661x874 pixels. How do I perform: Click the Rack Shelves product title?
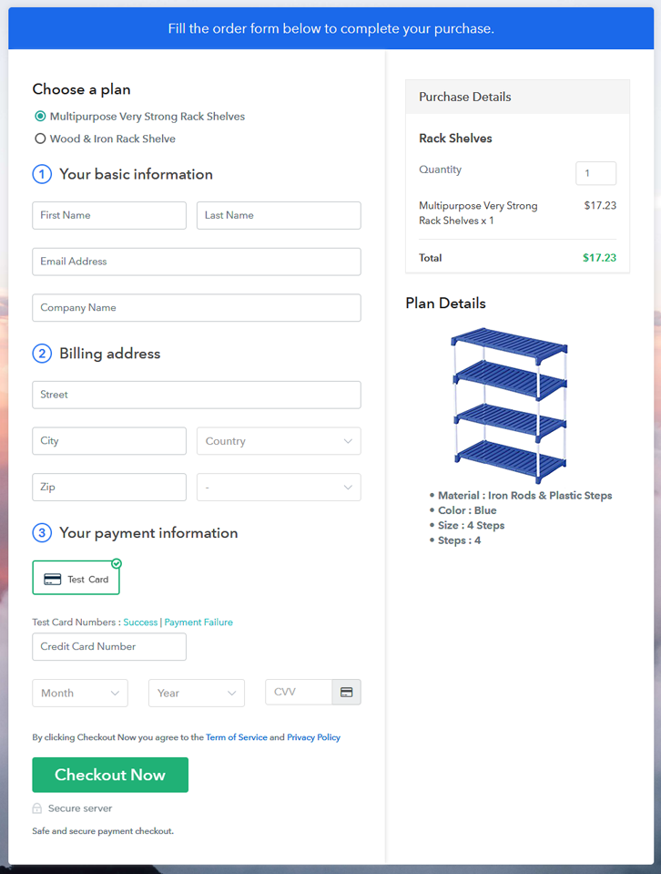pos(455,139)
